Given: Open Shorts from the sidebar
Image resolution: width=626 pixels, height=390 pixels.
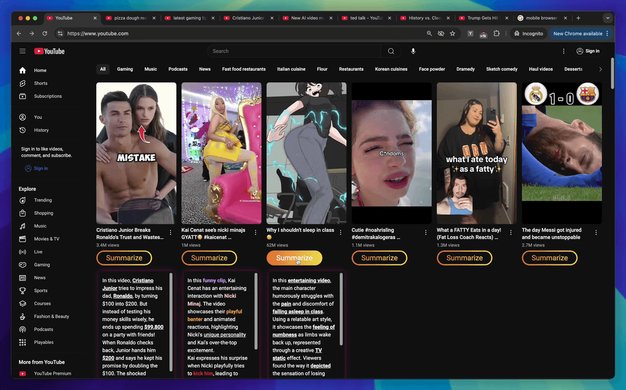Looking at the screenshot, I should tap(41, 83).
